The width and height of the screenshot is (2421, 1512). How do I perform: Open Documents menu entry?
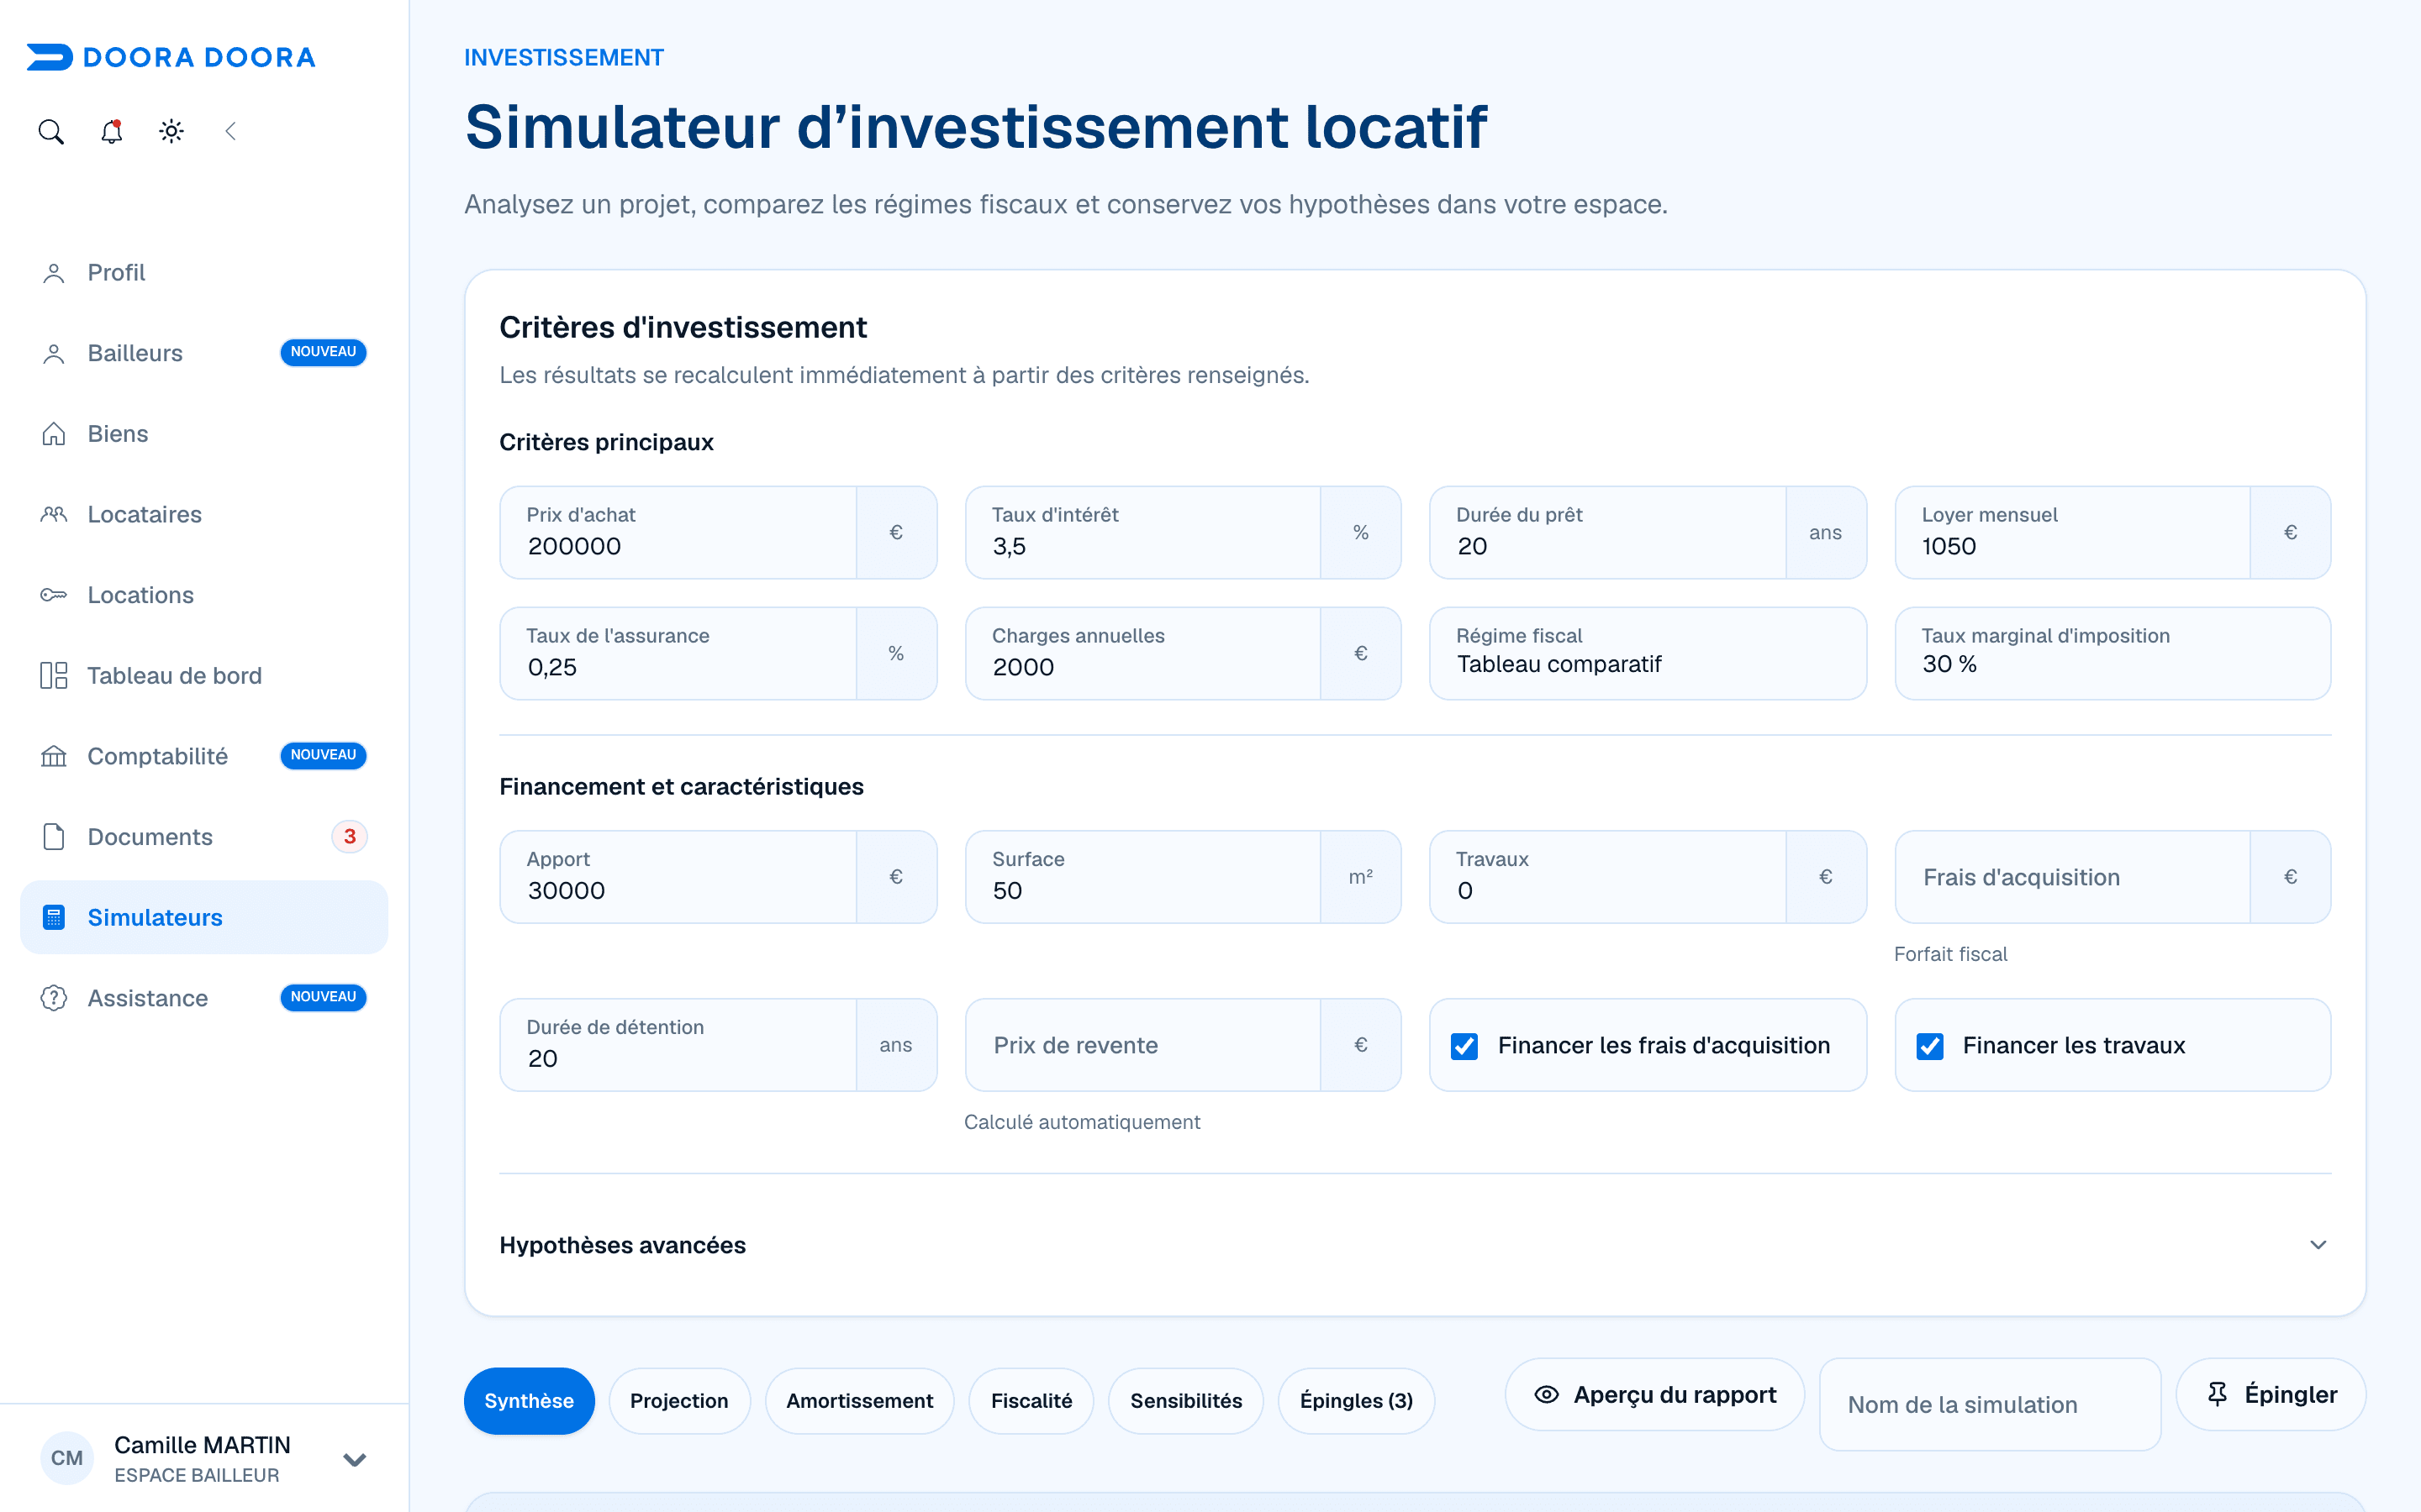click(x=204, y=837)
